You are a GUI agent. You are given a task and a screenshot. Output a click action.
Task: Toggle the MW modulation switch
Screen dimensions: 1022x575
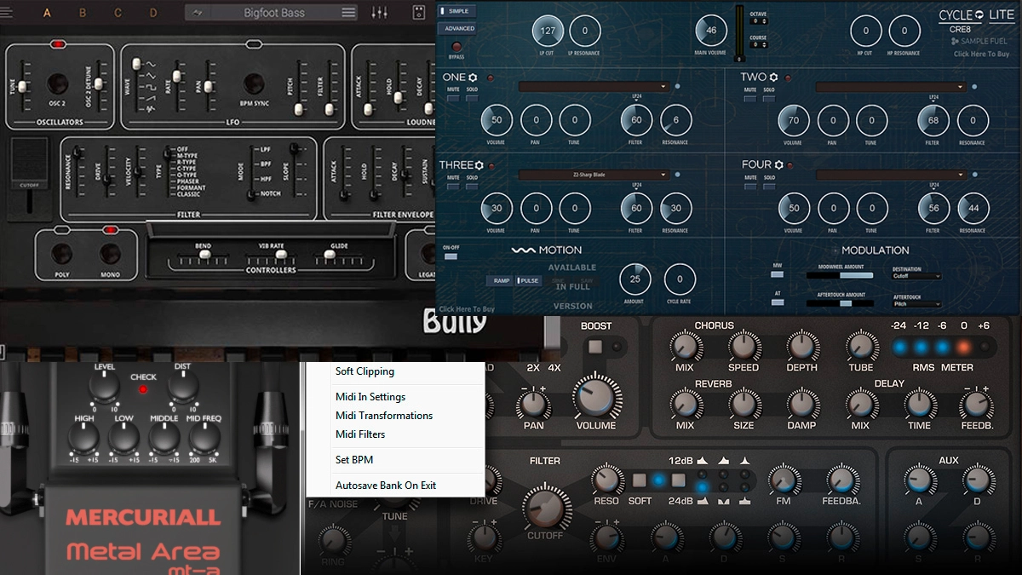(x=777, y=275)
